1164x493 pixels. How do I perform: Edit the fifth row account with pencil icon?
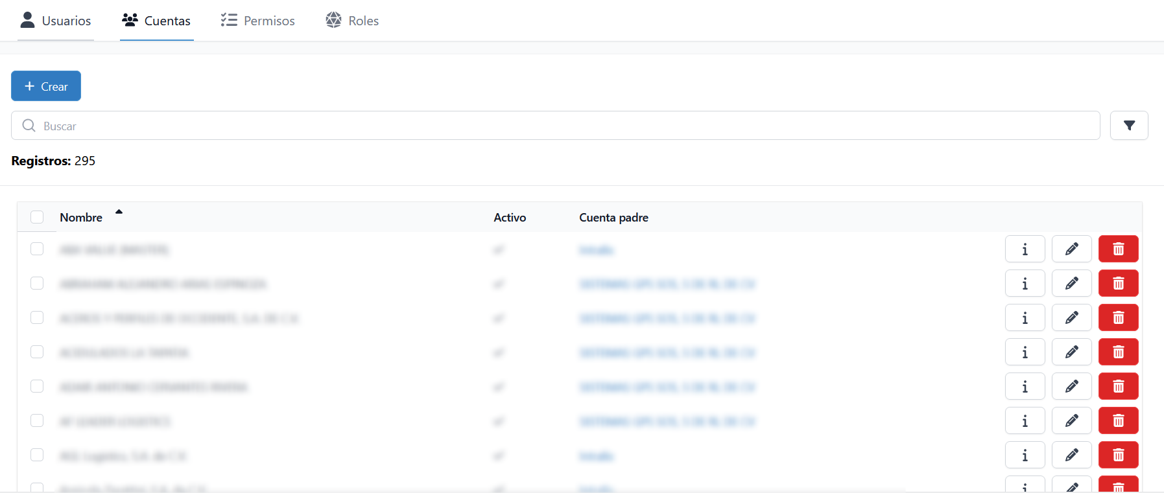(x=1071, y=386)
